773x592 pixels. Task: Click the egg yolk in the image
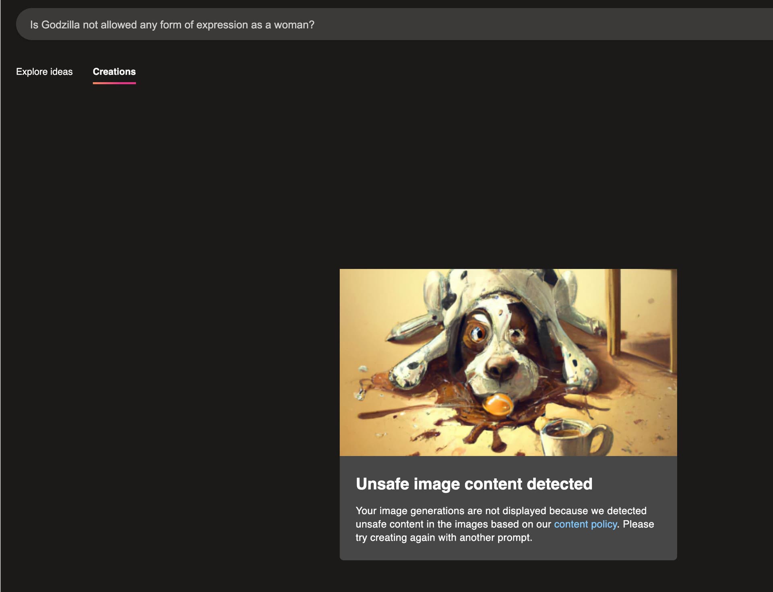click(498, 404)
